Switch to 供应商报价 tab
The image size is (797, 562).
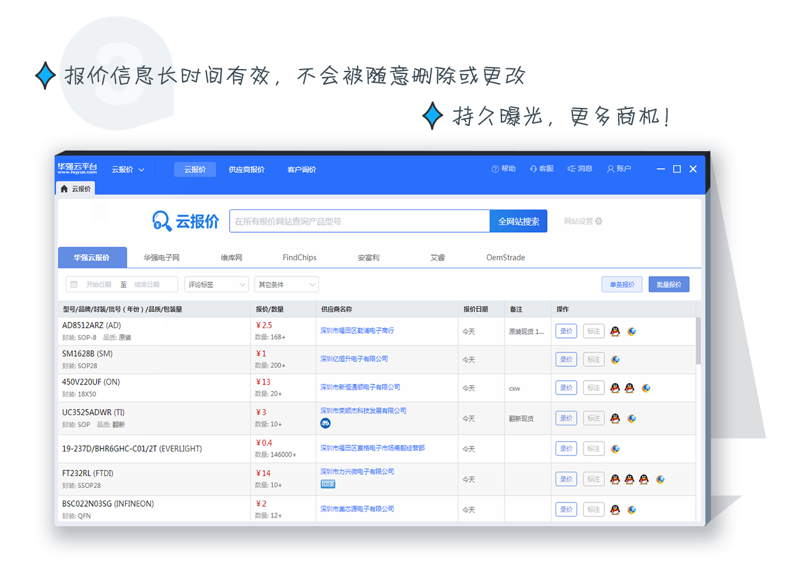247,169
